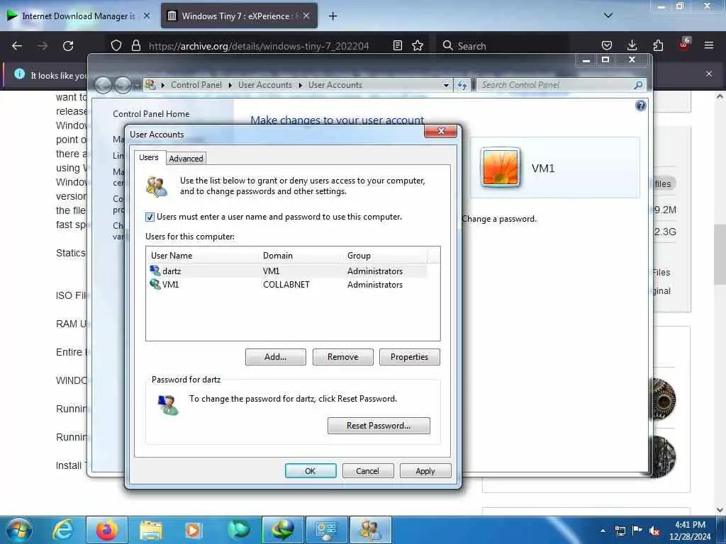Open Firefox hamburger menu
Viewport: 726px width, 544px height.
tap(708, 45)
